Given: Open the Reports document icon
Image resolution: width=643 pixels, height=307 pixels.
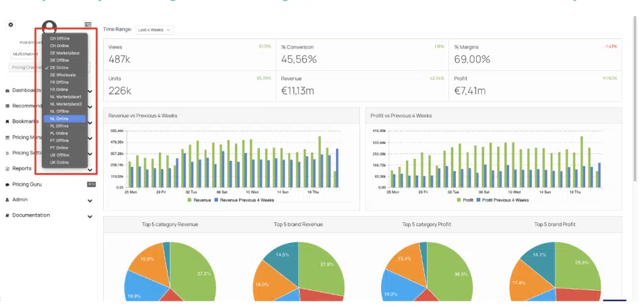Looking at the screenshot, I should click(x=8, y=168).
